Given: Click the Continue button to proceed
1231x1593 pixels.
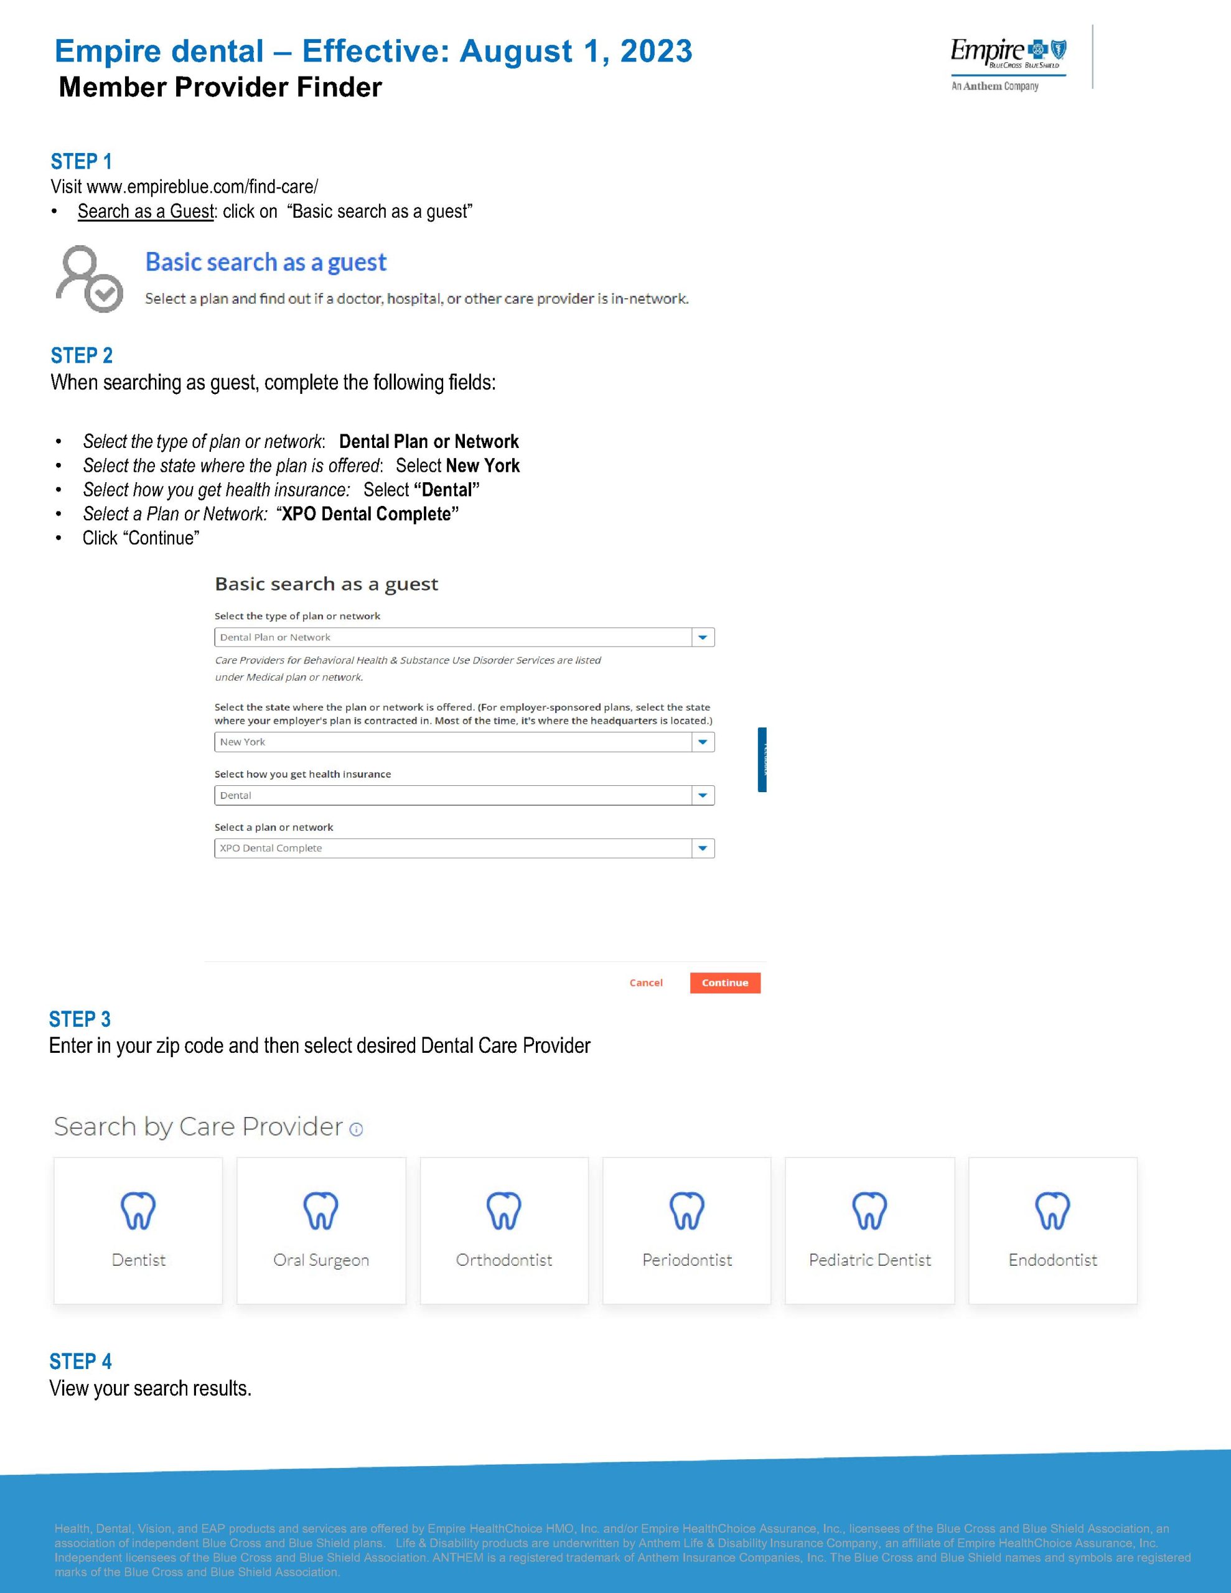Looking at the screenshot, I should pos(721,981).
